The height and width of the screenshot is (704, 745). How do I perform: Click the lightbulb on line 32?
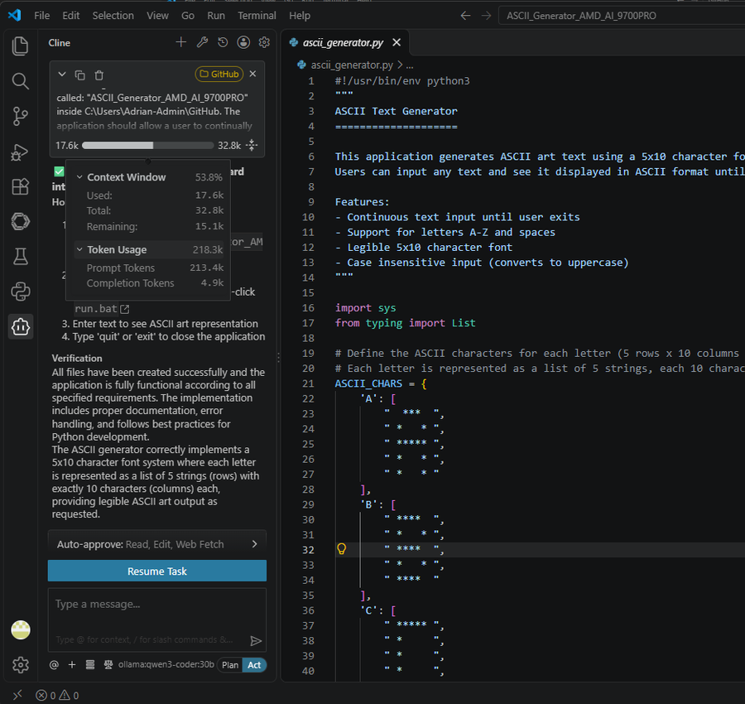[341, 549]
